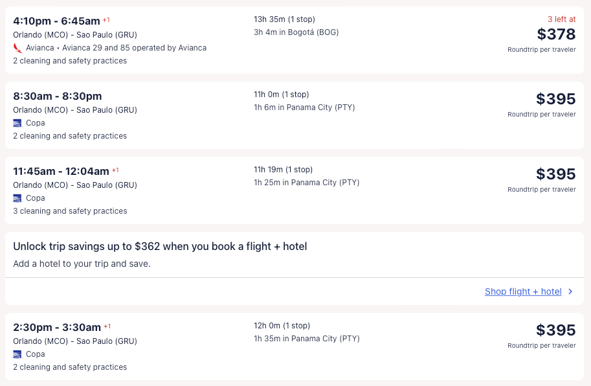The width and height of the screenshot is (591, 386).
Task: Click the $378 roundtrip price
Action: (556, 34)
